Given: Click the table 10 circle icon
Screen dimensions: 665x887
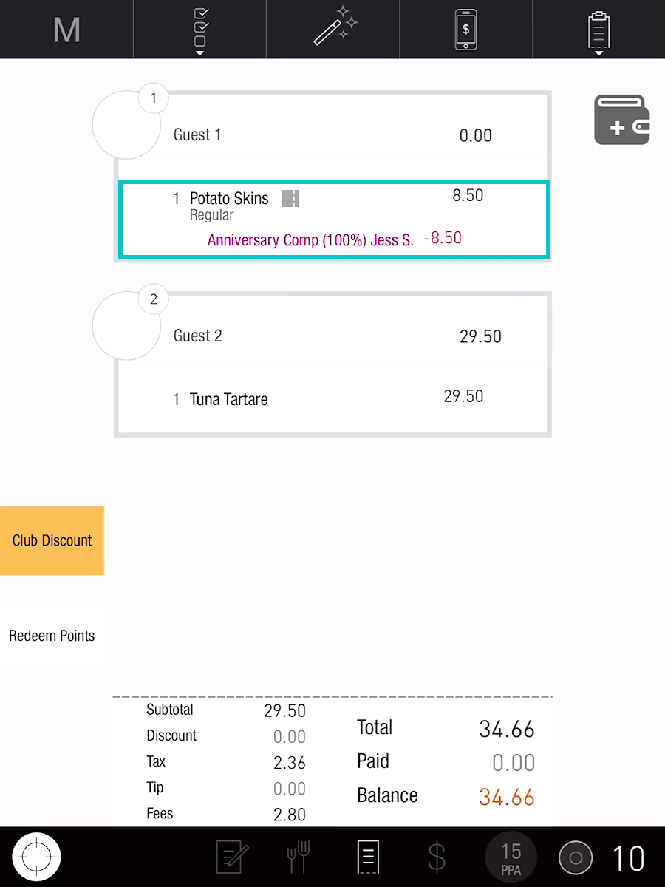Looking at the screenshot, I should [x=576, y=858].
